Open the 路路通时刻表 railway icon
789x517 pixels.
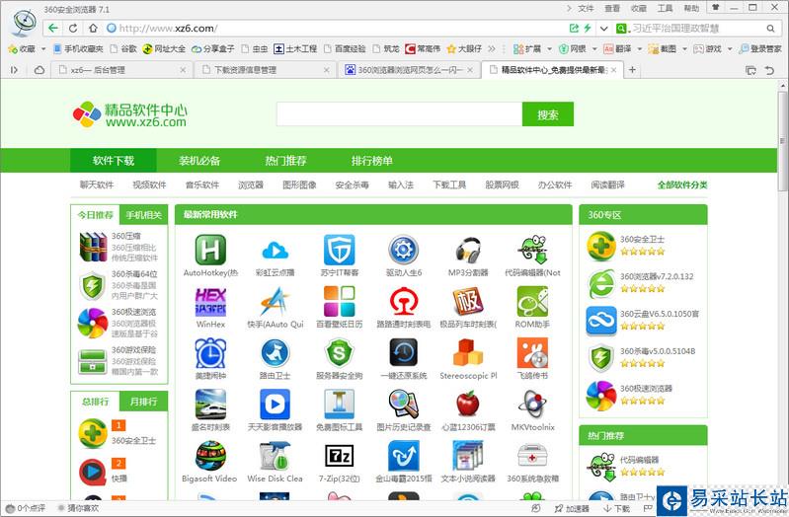click(404, 301)
